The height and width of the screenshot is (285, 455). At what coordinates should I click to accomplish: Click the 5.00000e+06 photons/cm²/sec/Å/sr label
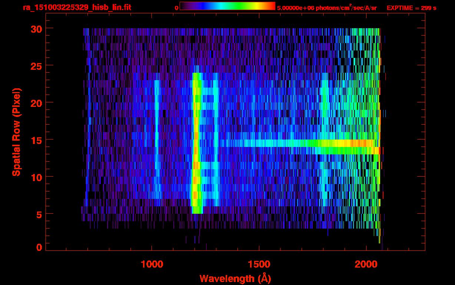[x=327, y=7]
